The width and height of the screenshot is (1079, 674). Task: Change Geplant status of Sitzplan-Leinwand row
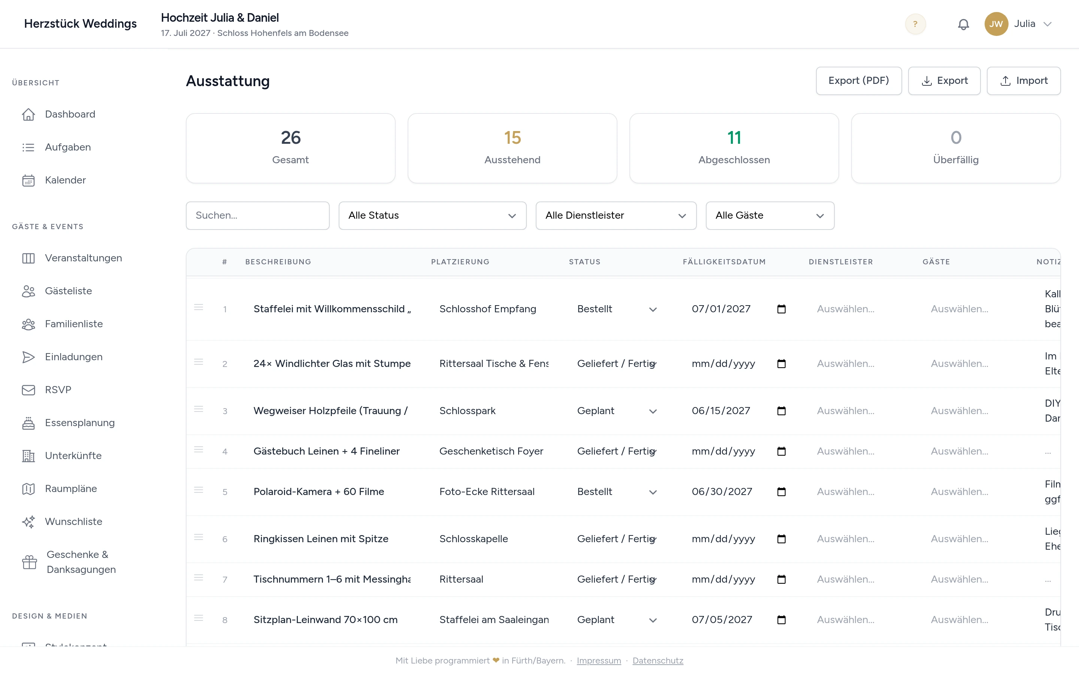(x=617, y=620)
